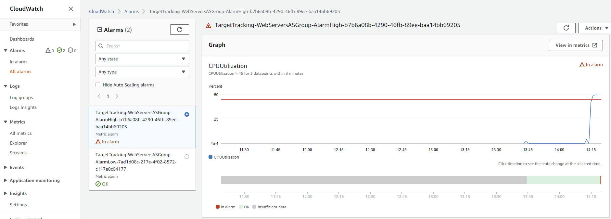Click the red threshold line on graph
The image size is (611, 219).
point(411,100)
